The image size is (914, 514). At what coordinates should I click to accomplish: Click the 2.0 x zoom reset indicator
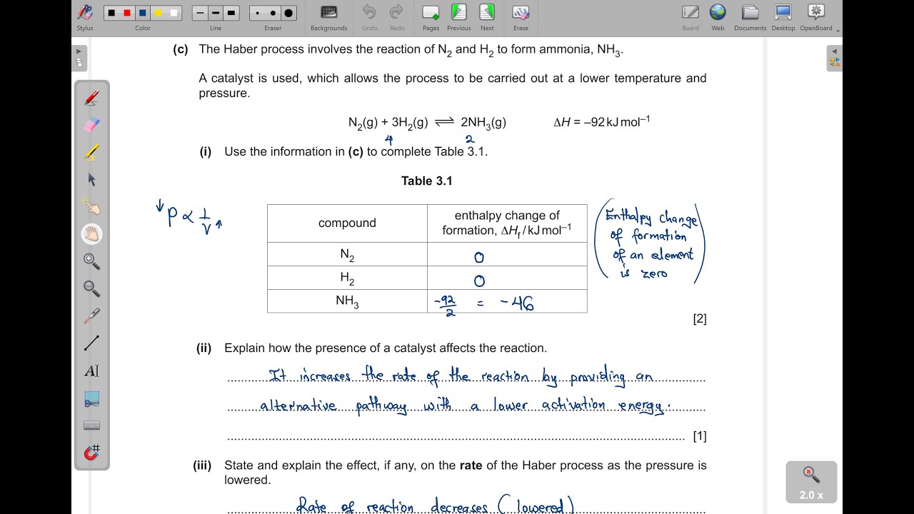pos(811,482)
